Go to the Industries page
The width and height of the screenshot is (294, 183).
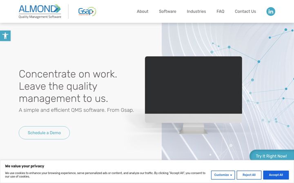[196, 11]
